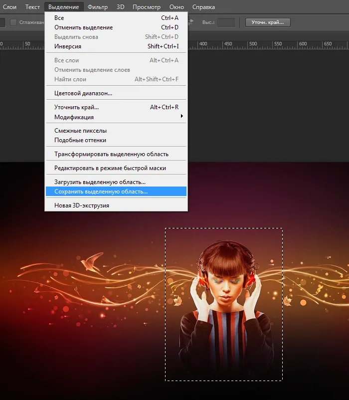Choose Инверсия to invert selection
The image size is (349, 400).
[x=116, y=46]
